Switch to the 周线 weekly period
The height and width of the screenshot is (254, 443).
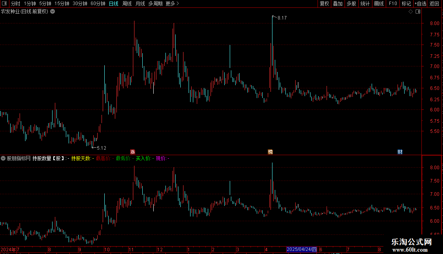coord(127,4)
